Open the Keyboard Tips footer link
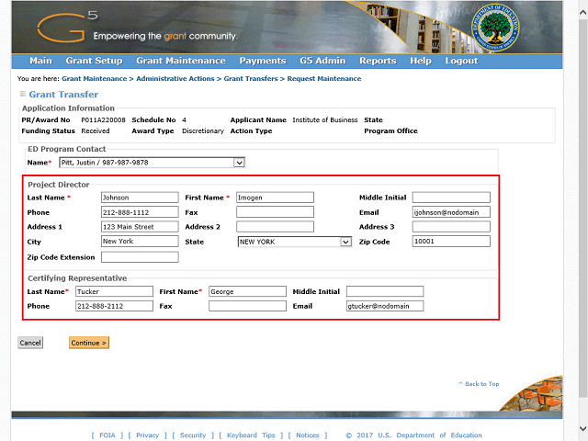The height and width of the screenshot is (441, 588). click(251, 435)
